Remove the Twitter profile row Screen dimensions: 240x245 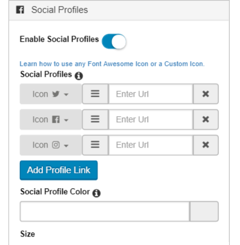click(206, 94)
